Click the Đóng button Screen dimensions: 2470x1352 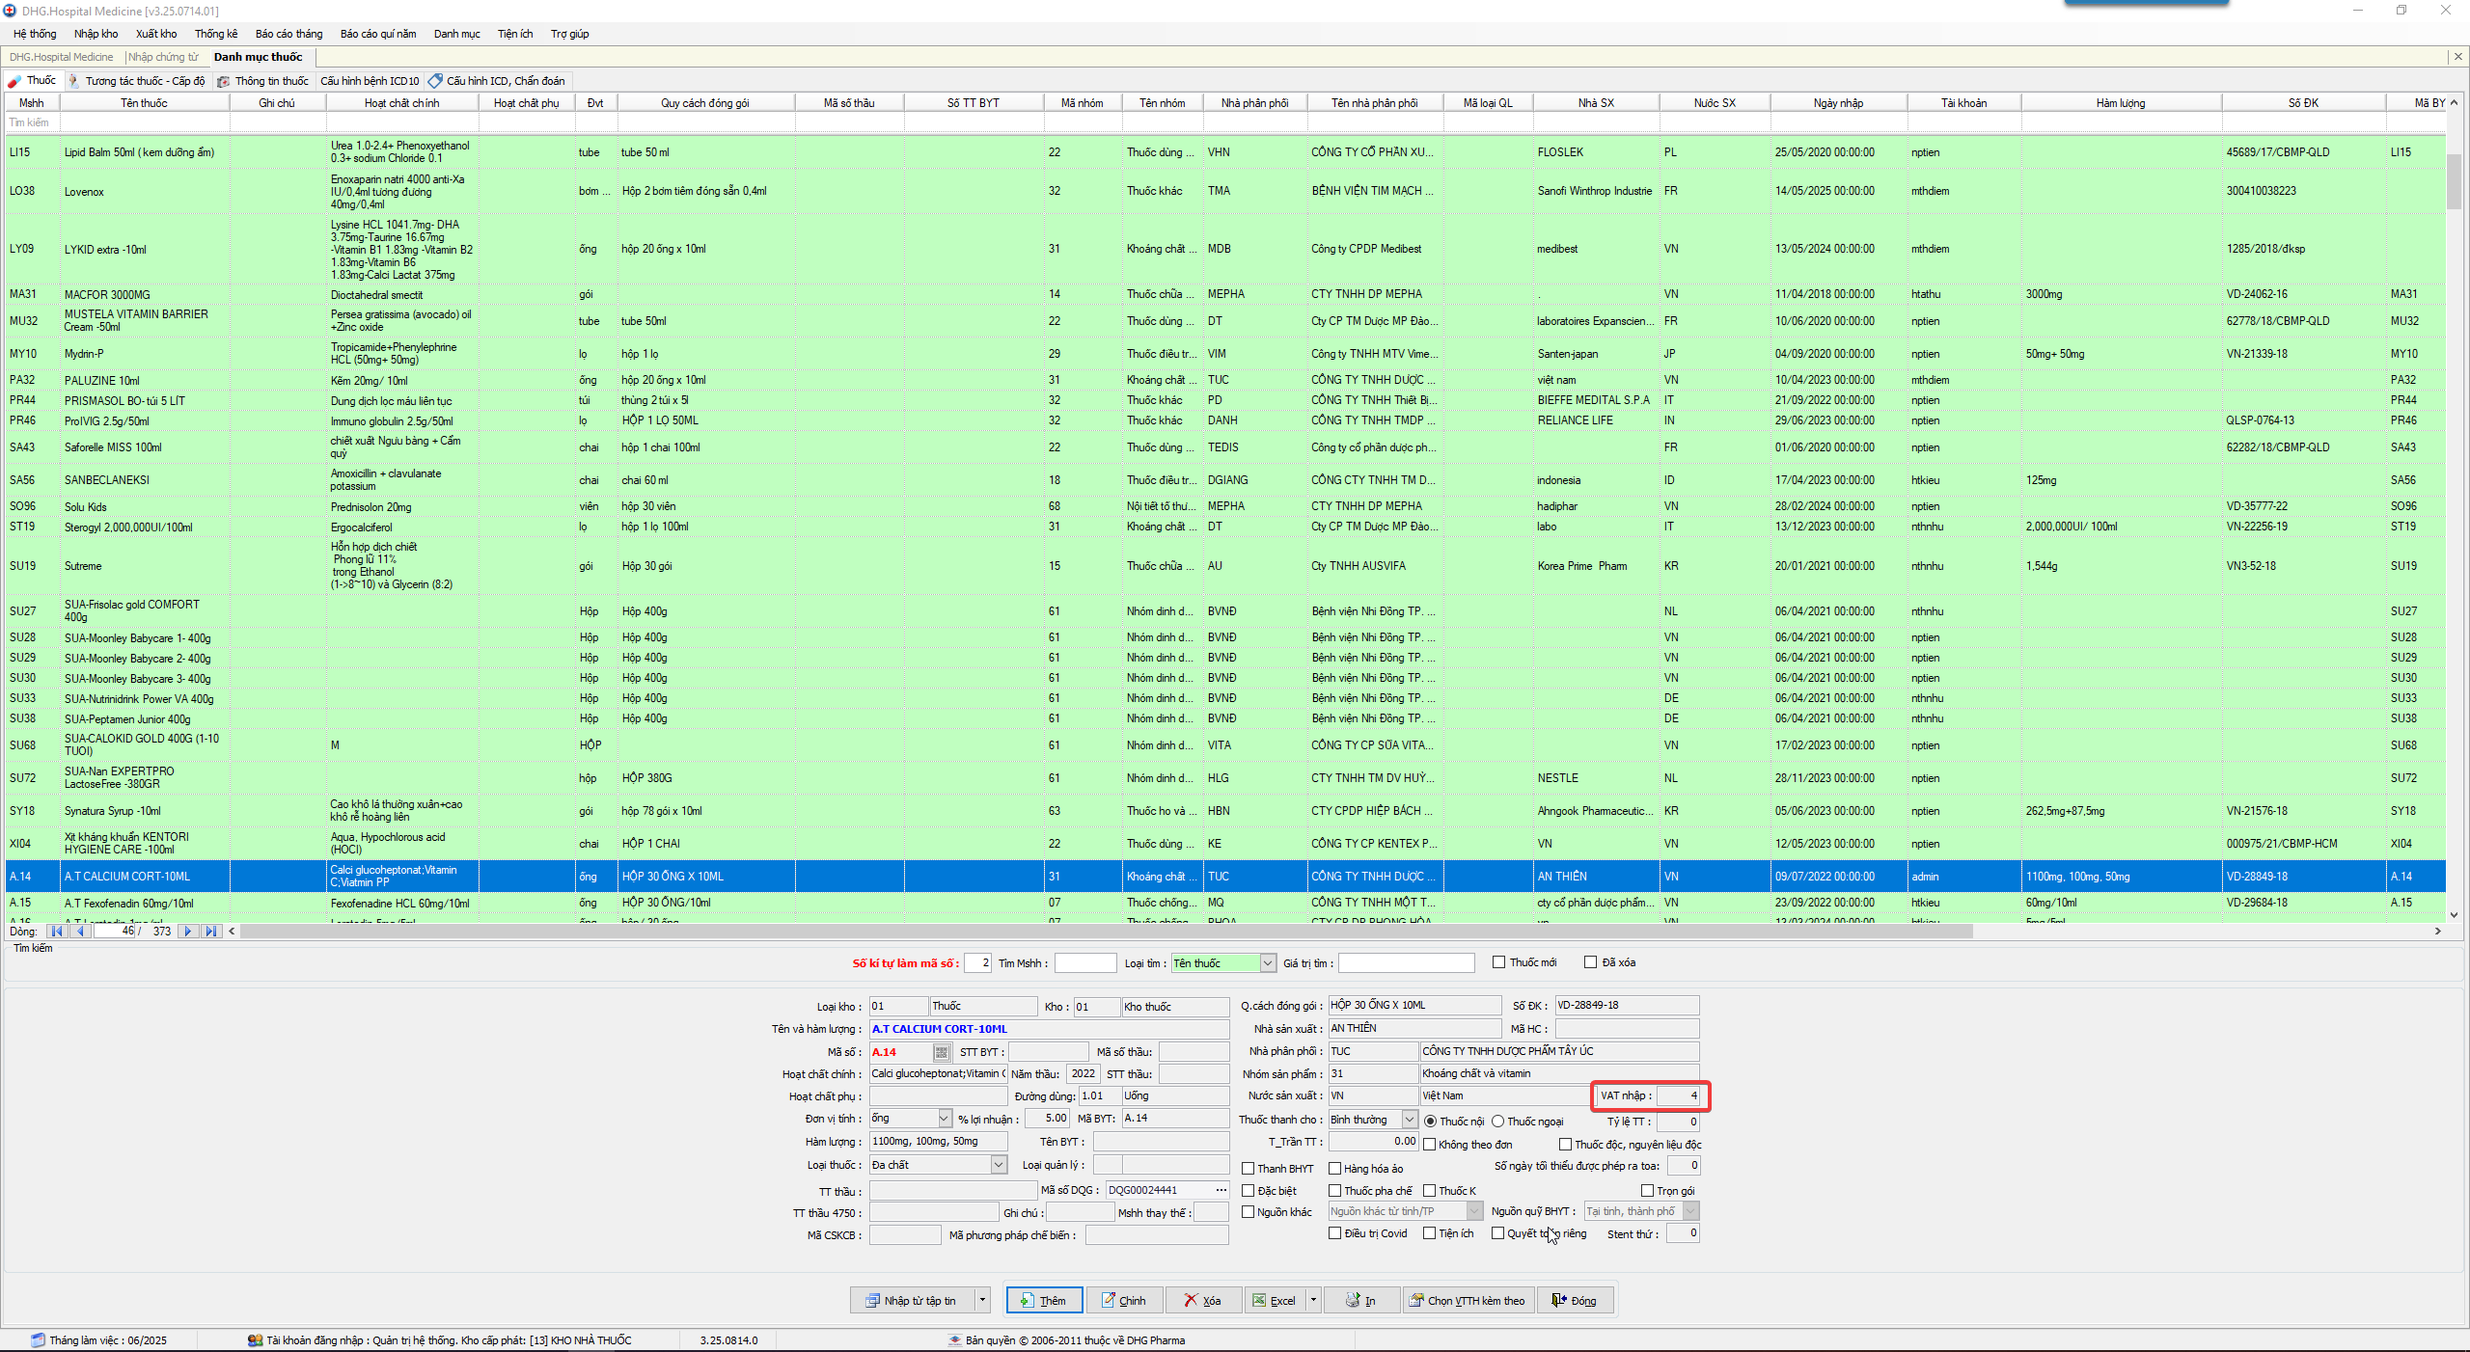(x=1574, y=1301)
